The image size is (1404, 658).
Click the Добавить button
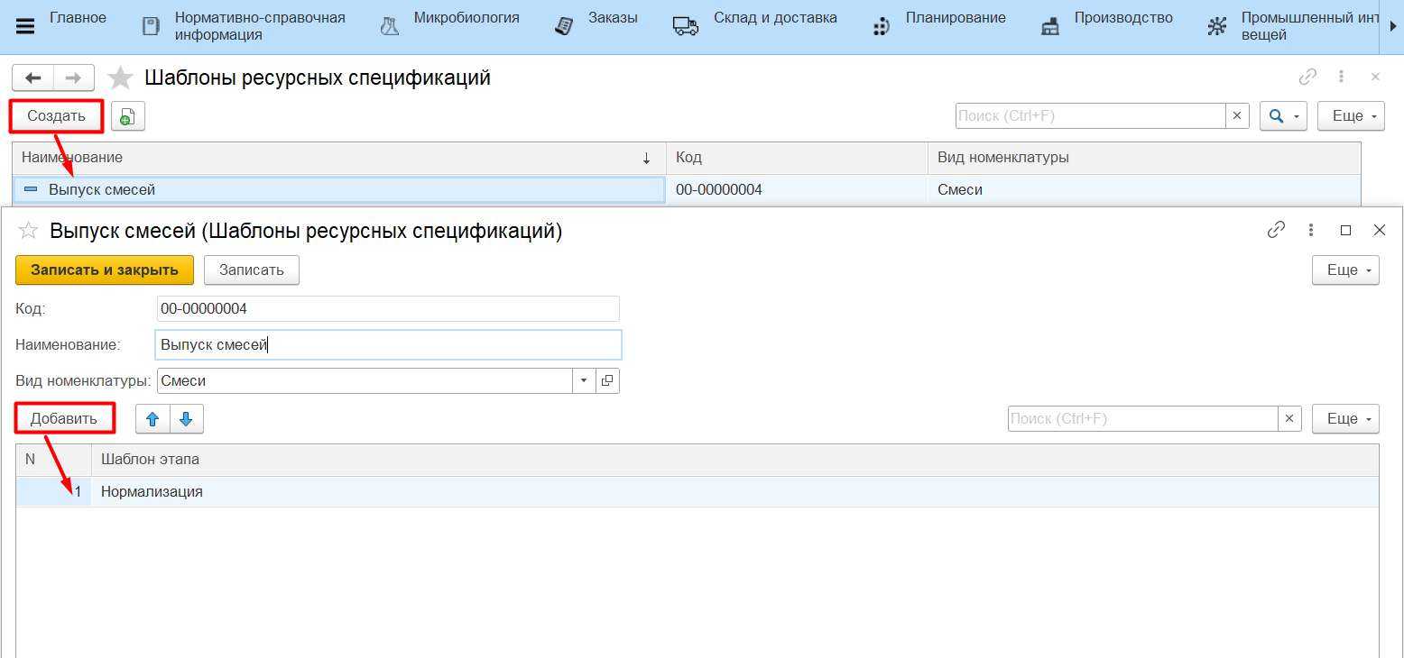[64, 419]
